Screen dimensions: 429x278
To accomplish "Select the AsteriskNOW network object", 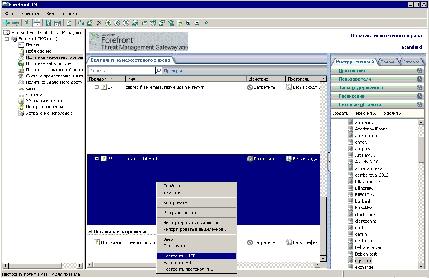I will pyautogui.click(x=367, y=162).
